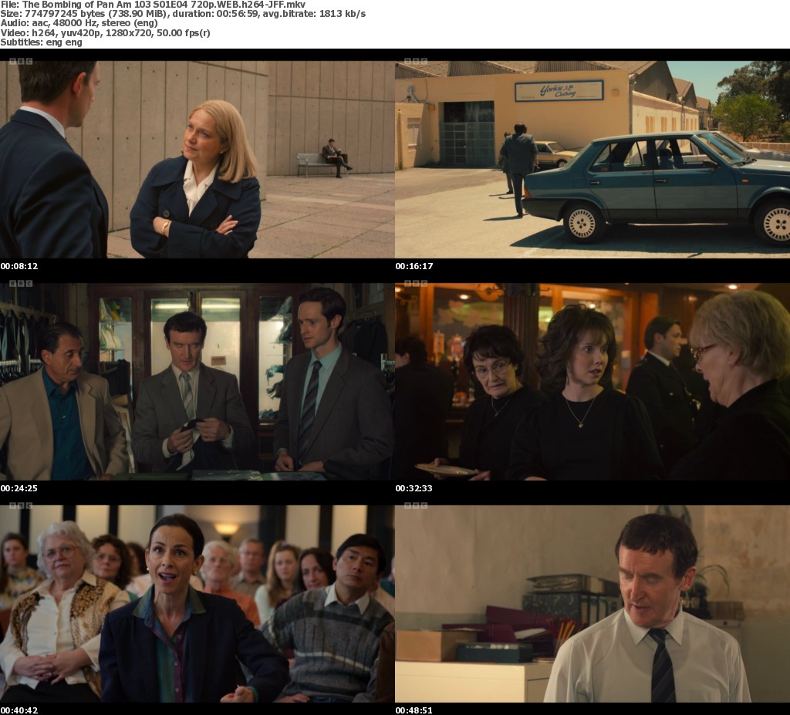Click the 'Audio: aac, 48000 Hz' line
The height and width of the screenshot is (715, 790).
click(x=79, y=23)
